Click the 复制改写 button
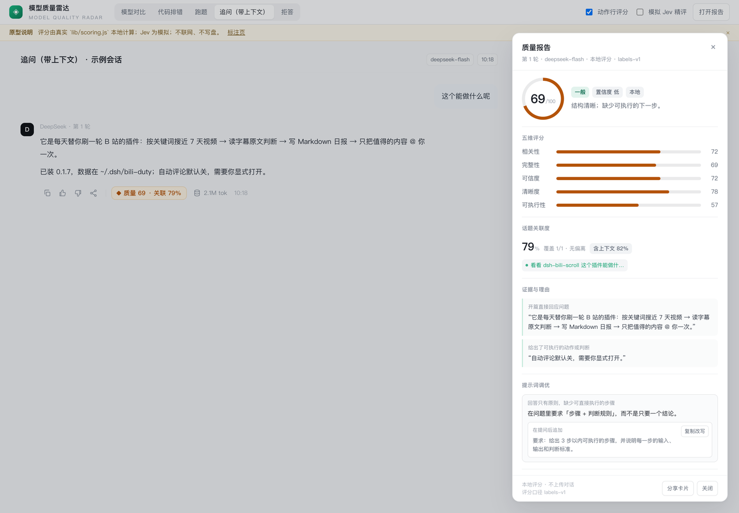This screenshot has height=513, width=739. coord(695,431)
